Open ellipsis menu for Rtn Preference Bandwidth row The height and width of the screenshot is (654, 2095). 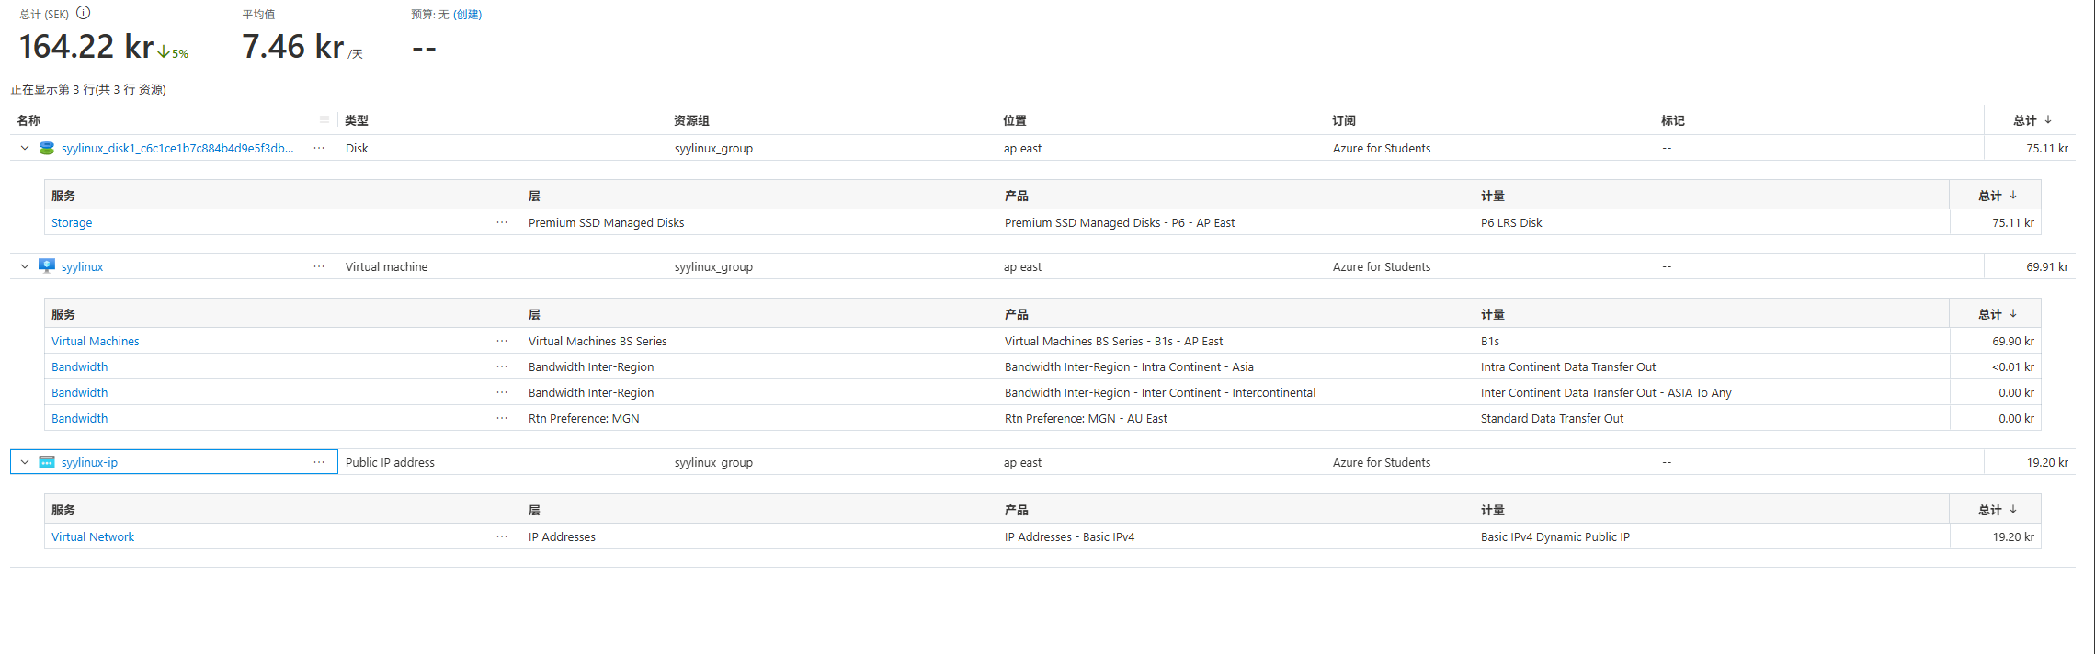pyautogui.click(x=502, y=418)
